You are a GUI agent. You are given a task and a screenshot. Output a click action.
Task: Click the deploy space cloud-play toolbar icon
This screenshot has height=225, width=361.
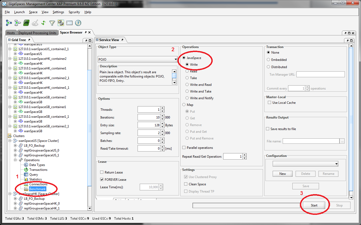click(x=17, y=23)
